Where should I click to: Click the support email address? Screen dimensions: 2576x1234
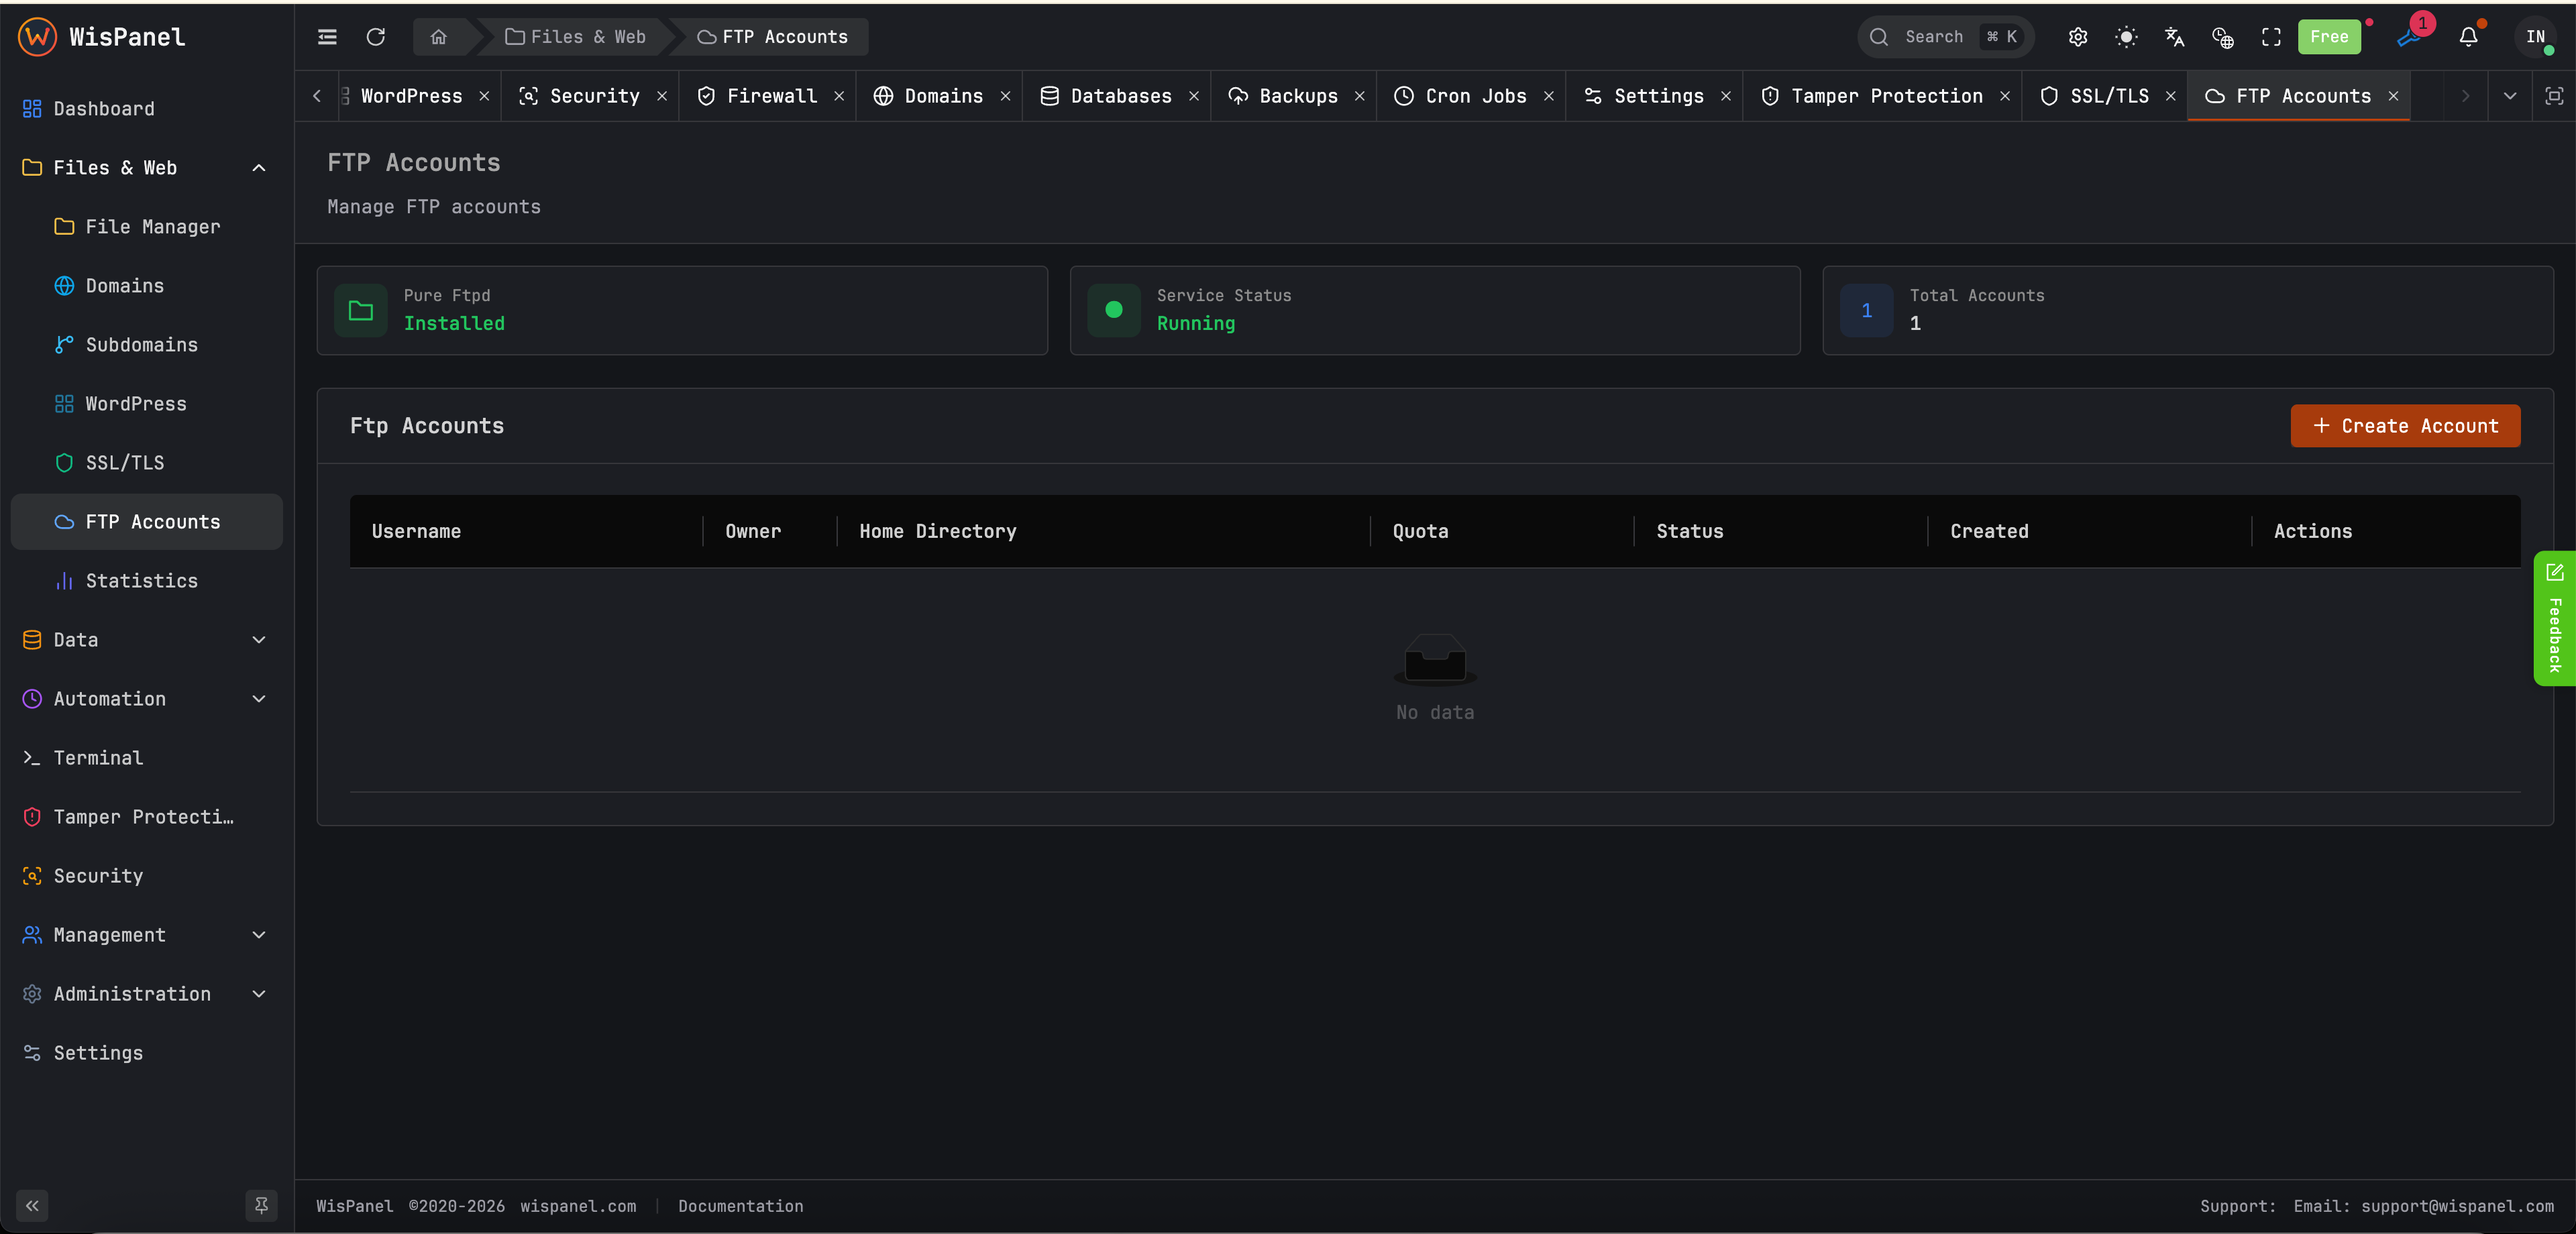[x=2457, y=1206]
